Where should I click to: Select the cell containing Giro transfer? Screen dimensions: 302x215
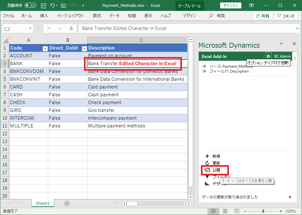pos(137,110)
